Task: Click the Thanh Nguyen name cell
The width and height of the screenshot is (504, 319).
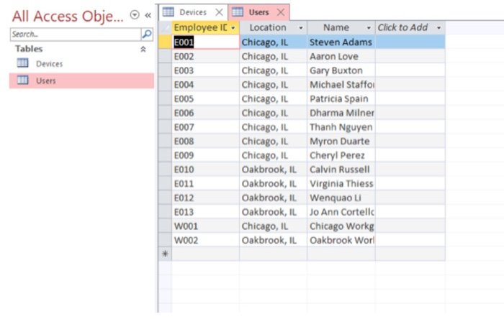Action: click(341, 127)
